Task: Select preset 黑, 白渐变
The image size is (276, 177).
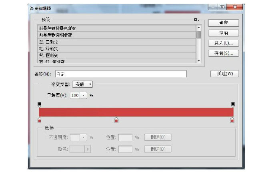Action: pos(116,42)
